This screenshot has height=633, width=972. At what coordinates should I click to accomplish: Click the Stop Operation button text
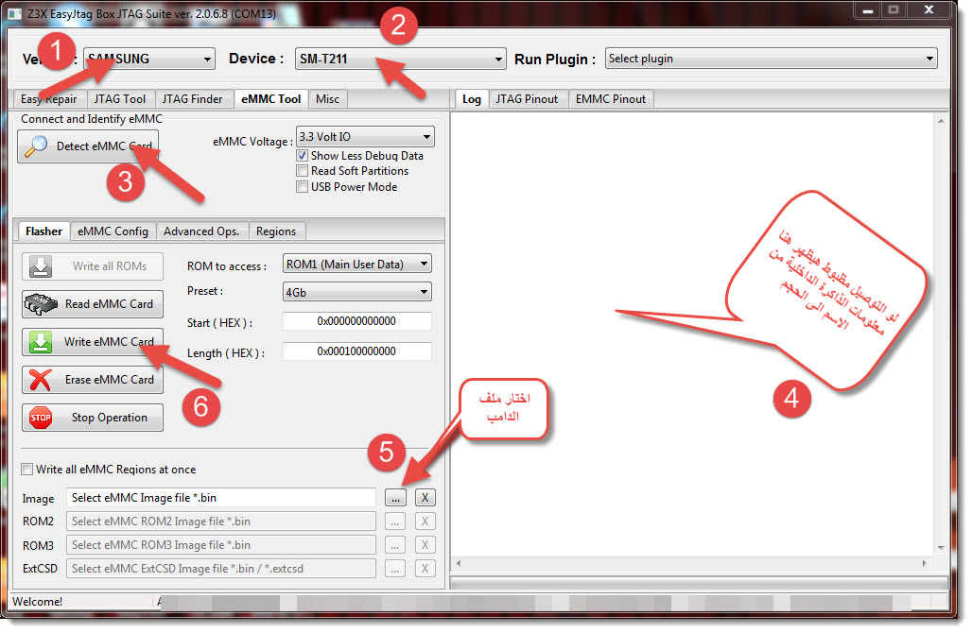click(x=110, y=418)
